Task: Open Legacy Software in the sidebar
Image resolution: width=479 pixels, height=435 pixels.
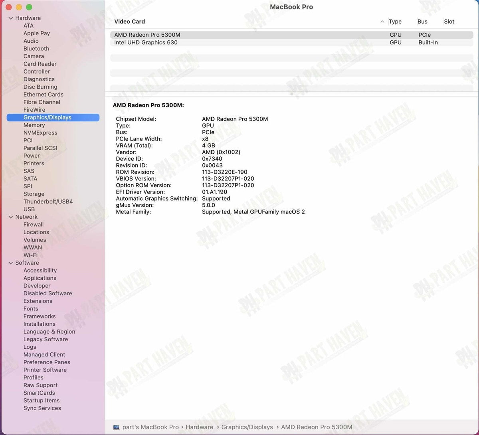Action: tap(46, 339)
